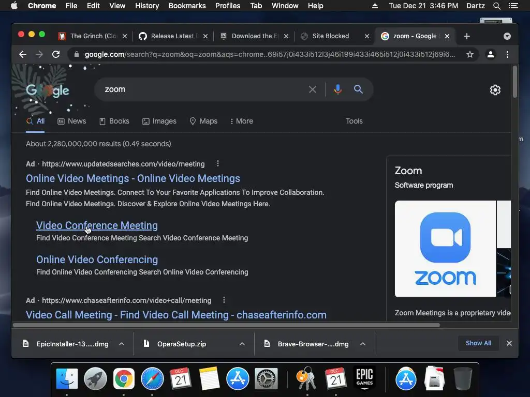The height and width of the screenshot is (397, 530).
Task: Open the More search filters dropdown
Action: [x=241, y=121]
